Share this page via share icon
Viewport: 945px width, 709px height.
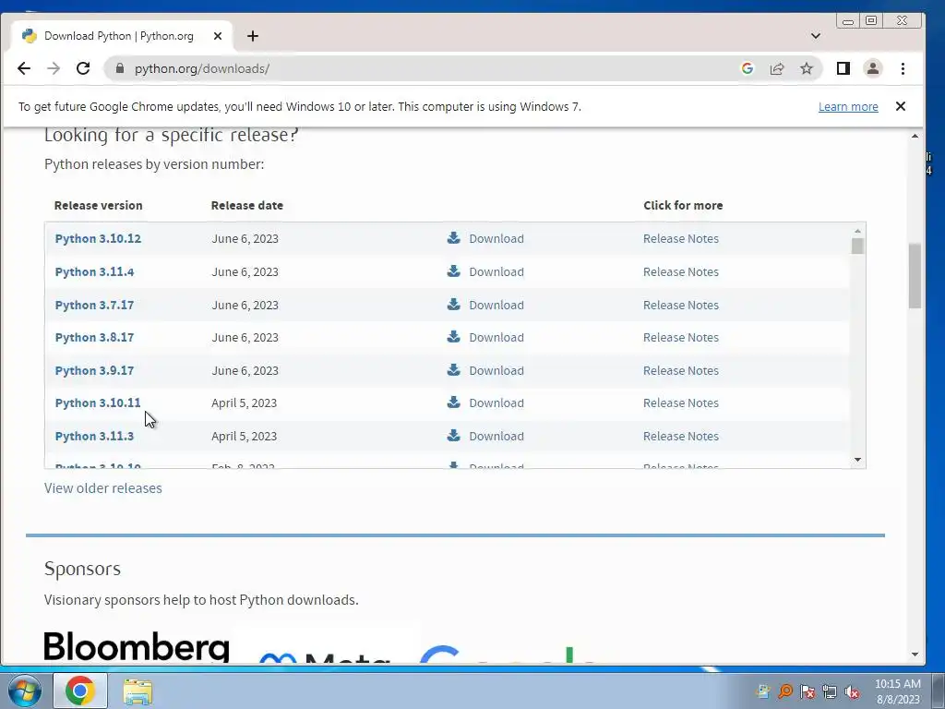[777, 68]
